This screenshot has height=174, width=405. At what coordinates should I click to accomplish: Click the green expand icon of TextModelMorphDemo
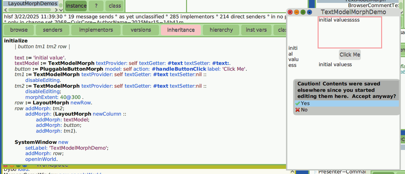pos(303,12)
